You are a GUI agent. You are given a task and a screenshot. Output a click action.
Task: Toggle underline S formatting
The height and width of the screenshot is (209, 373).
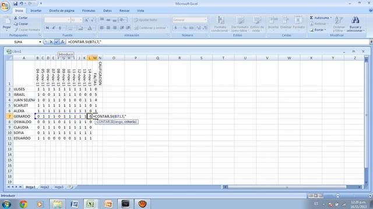pos(60,28)
